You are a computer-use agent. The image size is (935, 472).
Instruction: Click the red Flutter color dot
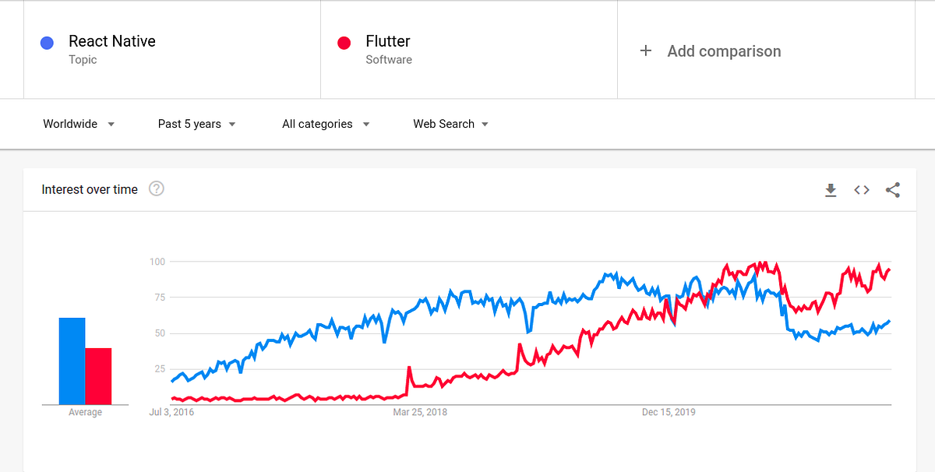(344, 43)
